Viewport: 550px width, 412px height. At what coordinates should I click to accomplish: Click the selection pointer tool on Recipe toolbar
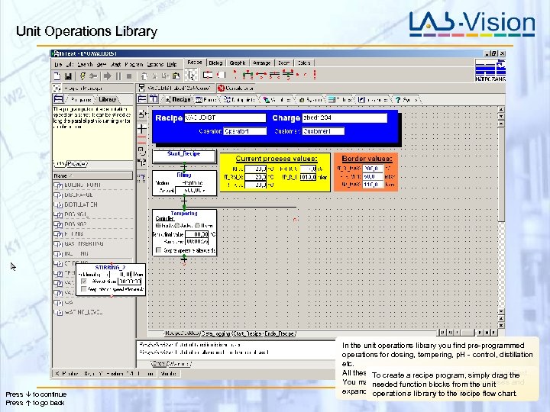click(192, 75)
